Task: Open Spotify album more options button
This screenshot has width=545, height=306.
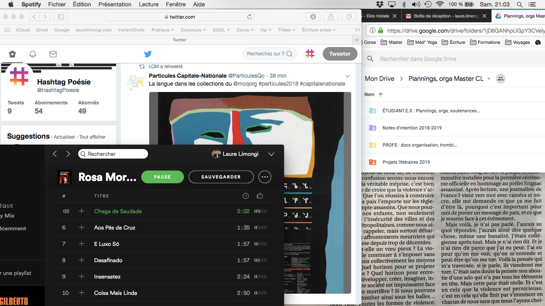Action: (x=265, y=177)
